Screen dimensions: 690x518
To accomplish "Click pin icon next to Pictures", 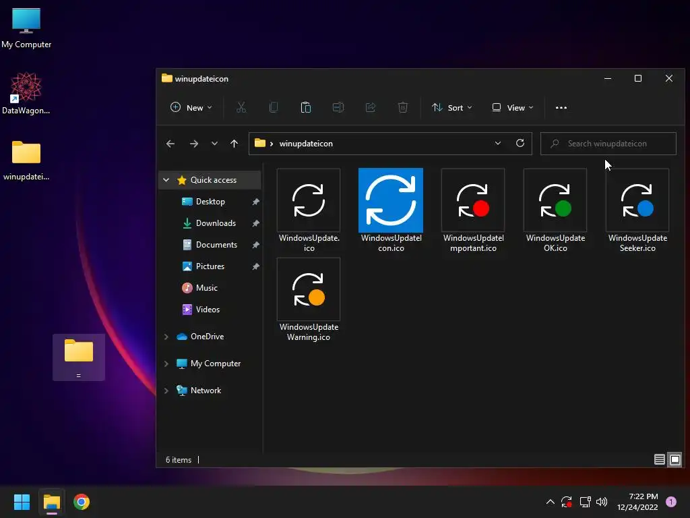I will pyautogui.click(x=255, y=266).
